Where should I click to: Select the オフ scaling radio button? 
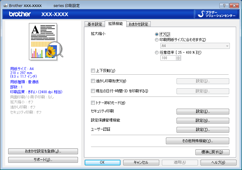[x=157, y=34]
